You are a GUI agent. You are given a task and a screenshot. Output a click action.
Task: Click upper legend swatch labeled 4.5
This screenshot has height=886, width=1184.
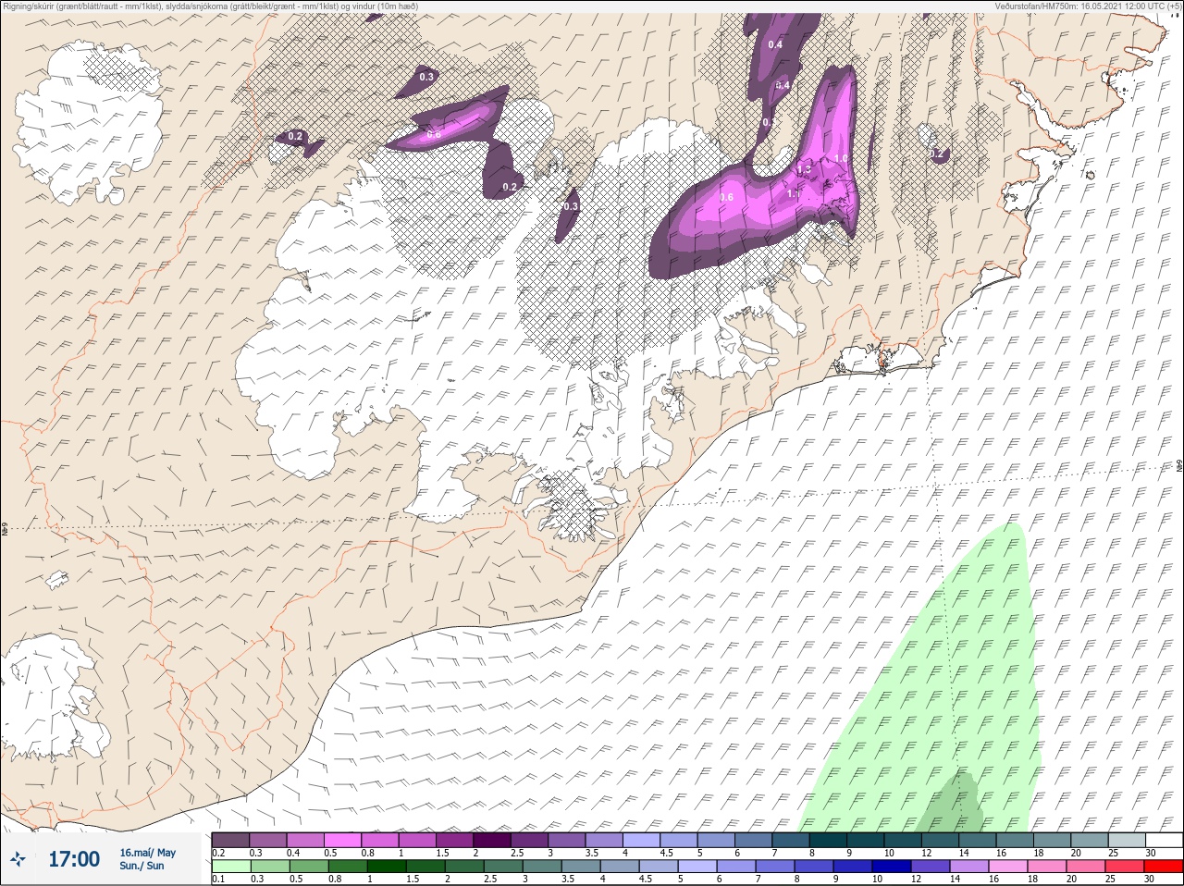click(679, 840)
